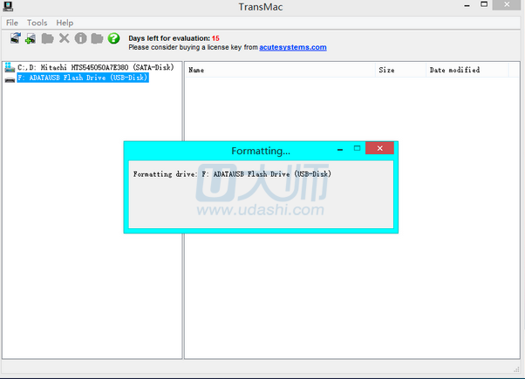Open the File menu

pyautogui.click(x=12, y=23)
